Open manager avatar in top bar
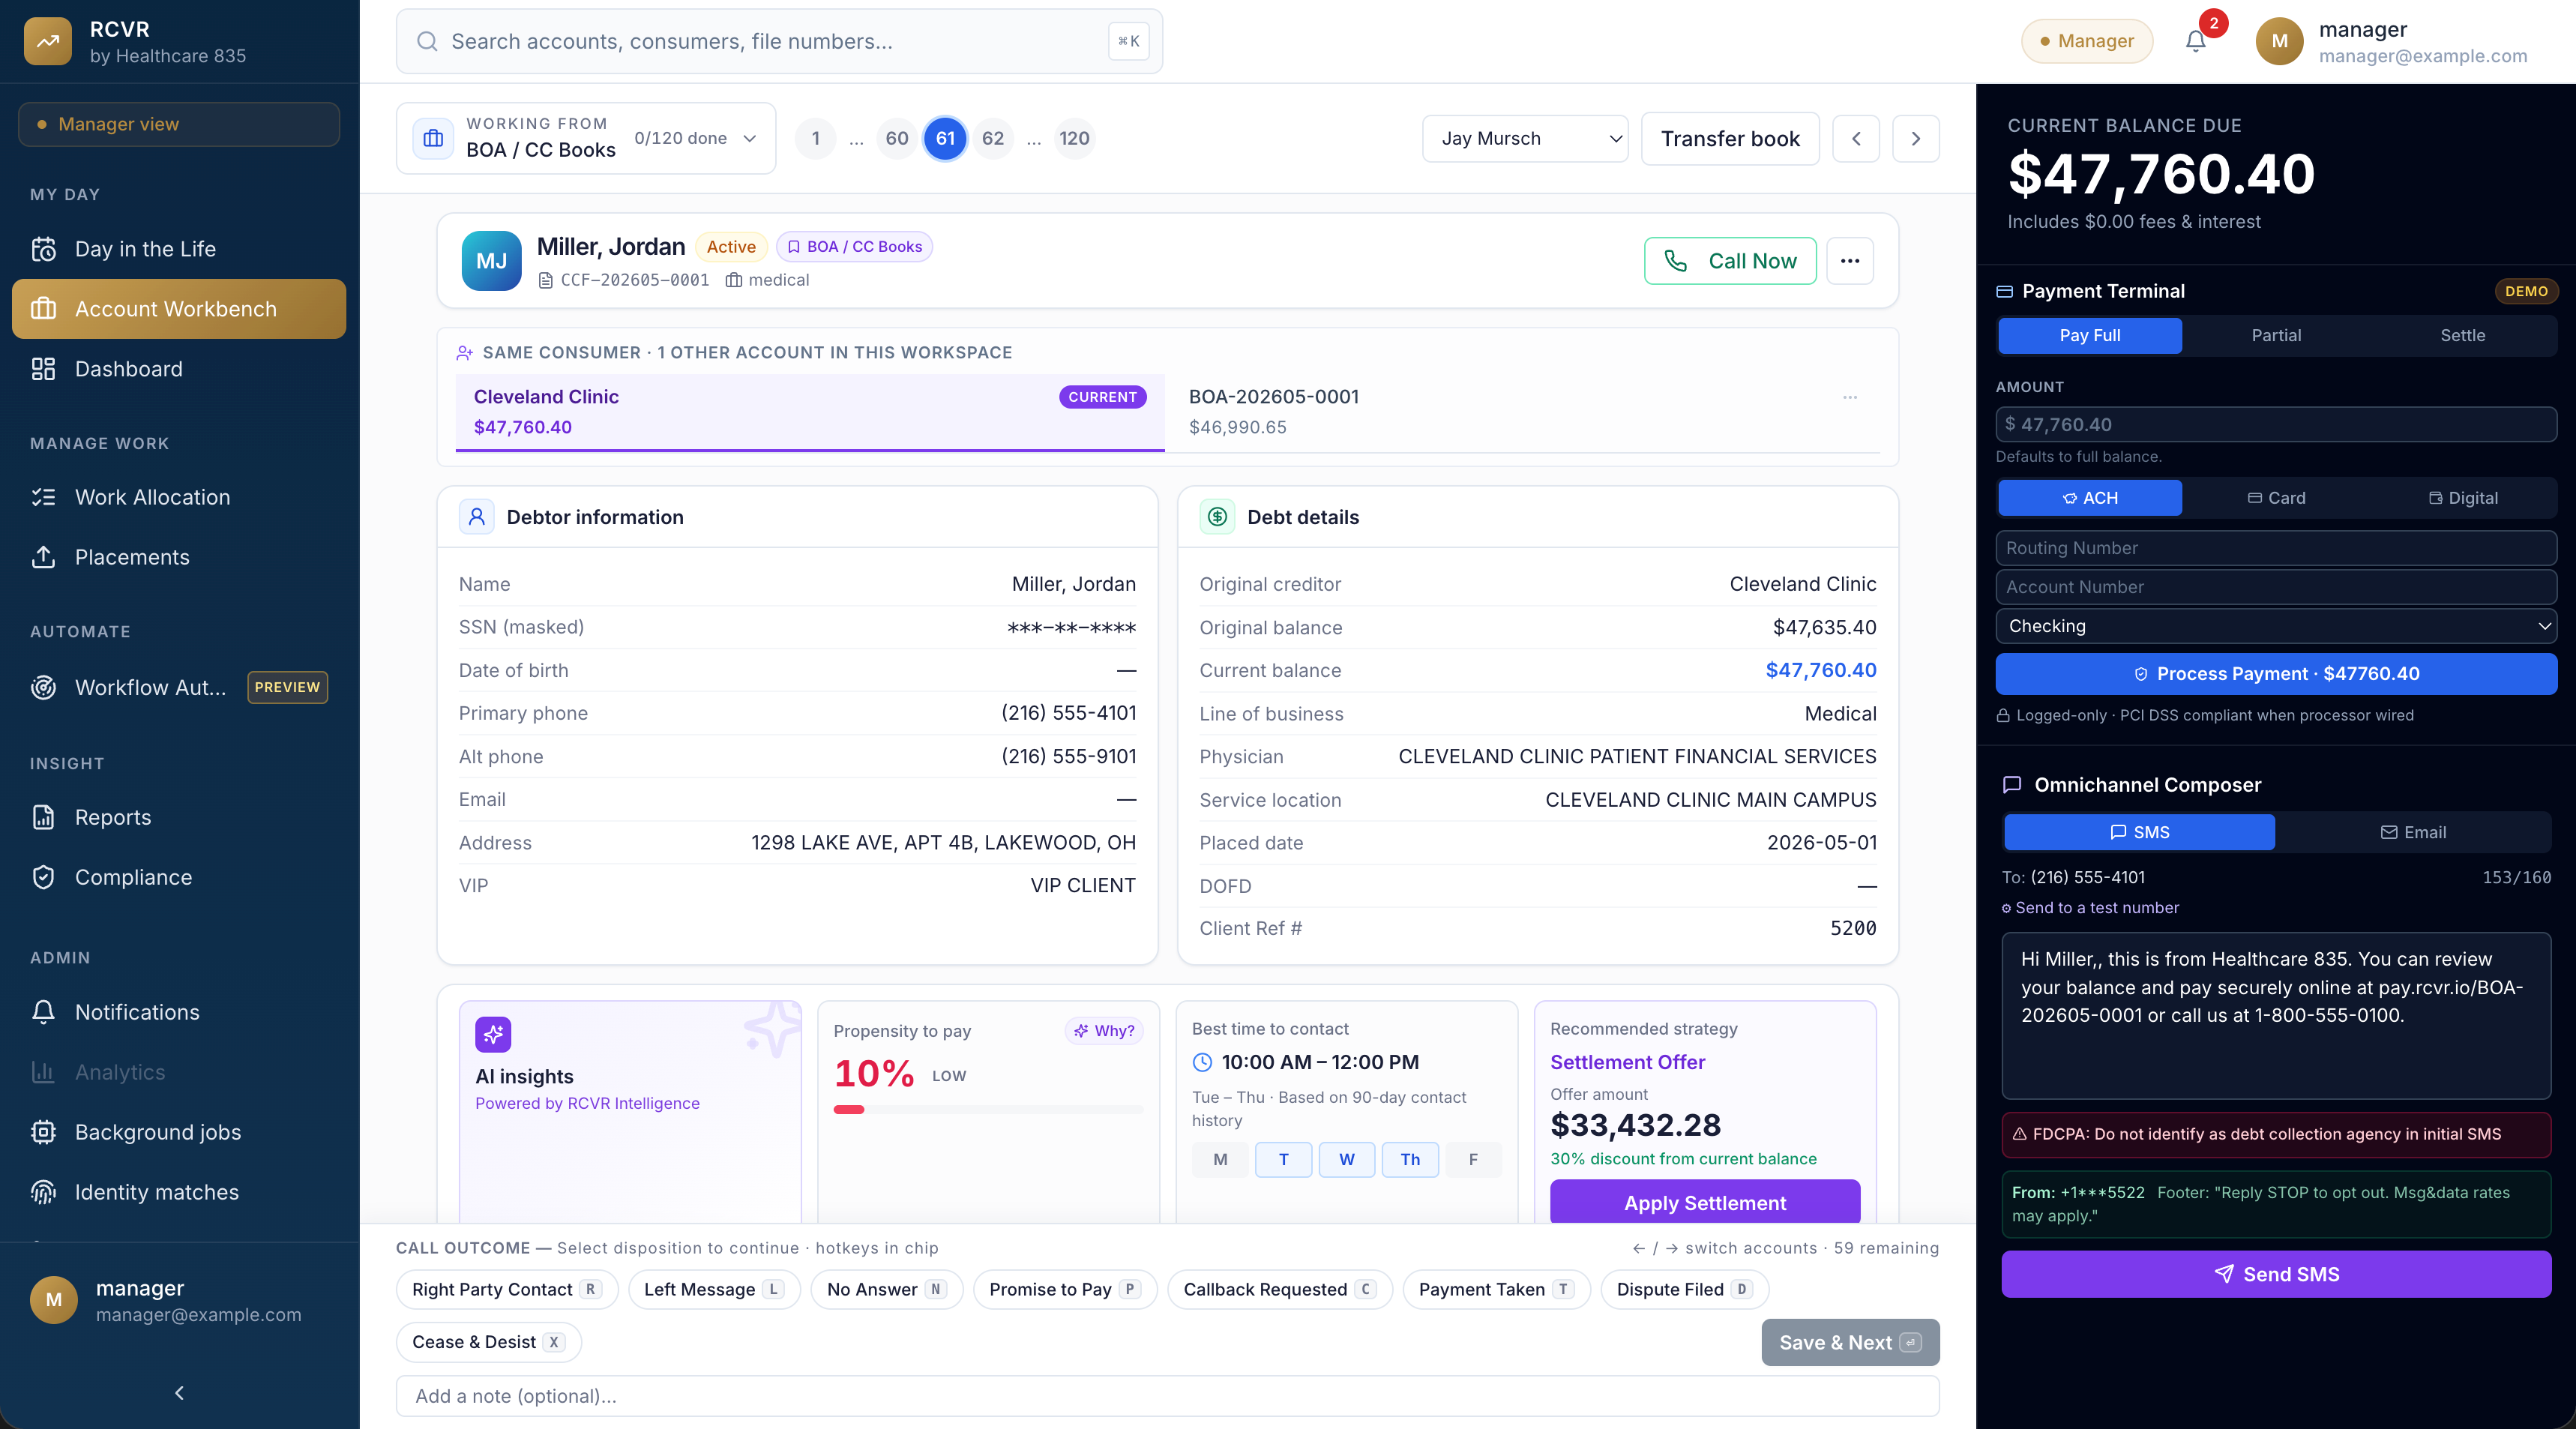Viewport: 2576px width, 1429px height. click(2279, 41)
